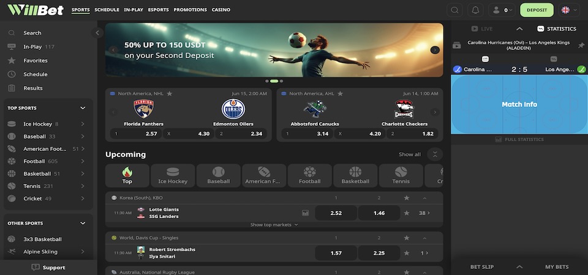This screenshot has width=588, height=275.
Task: Open the user account menu
Action: coord(502,10)
